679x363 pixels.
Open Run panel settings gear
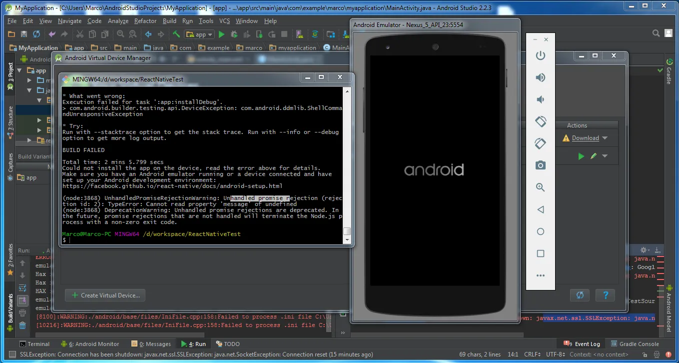(x=644, y=250)
